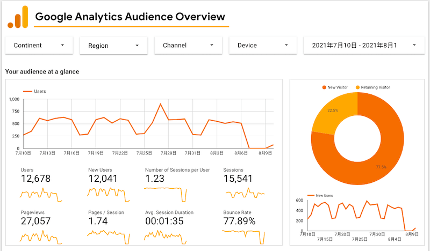Click the Pages / Session sparkline
The width and height of the screenshot is (430, 251).
tap(109, 237)
